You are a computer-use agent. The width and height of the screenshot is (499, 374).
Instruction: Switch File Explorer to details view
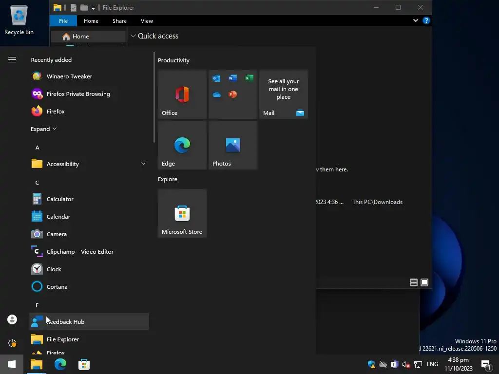(413, 282)
